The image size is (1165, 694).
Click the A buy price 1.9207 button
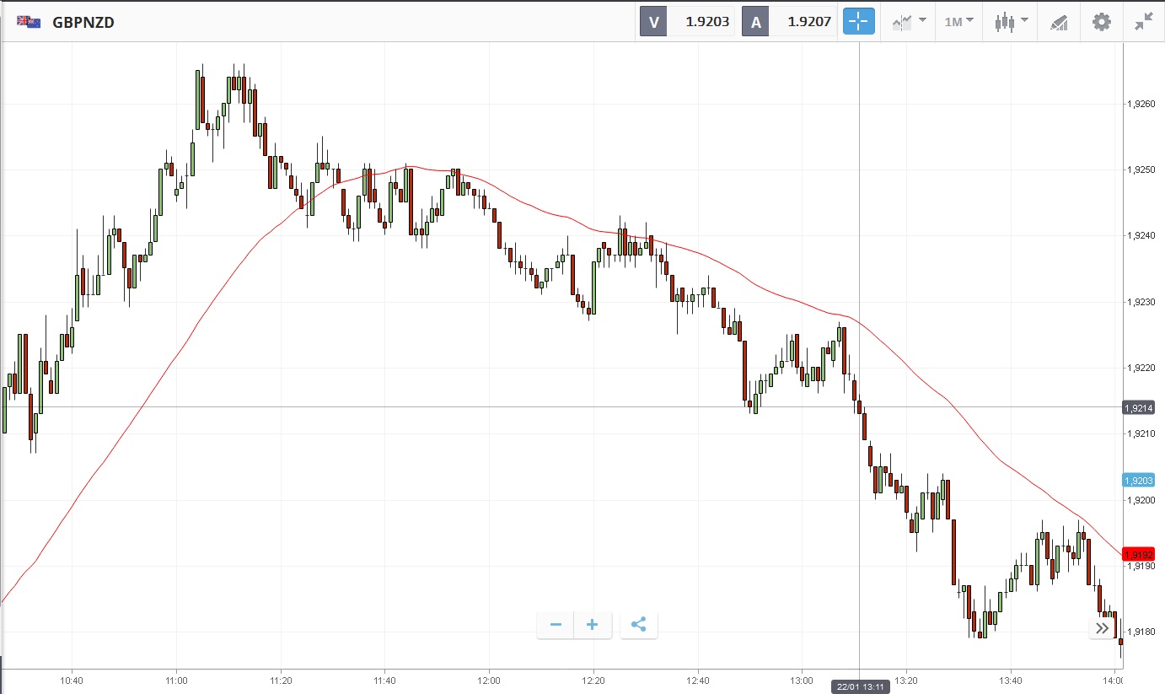tap(789, 22)
